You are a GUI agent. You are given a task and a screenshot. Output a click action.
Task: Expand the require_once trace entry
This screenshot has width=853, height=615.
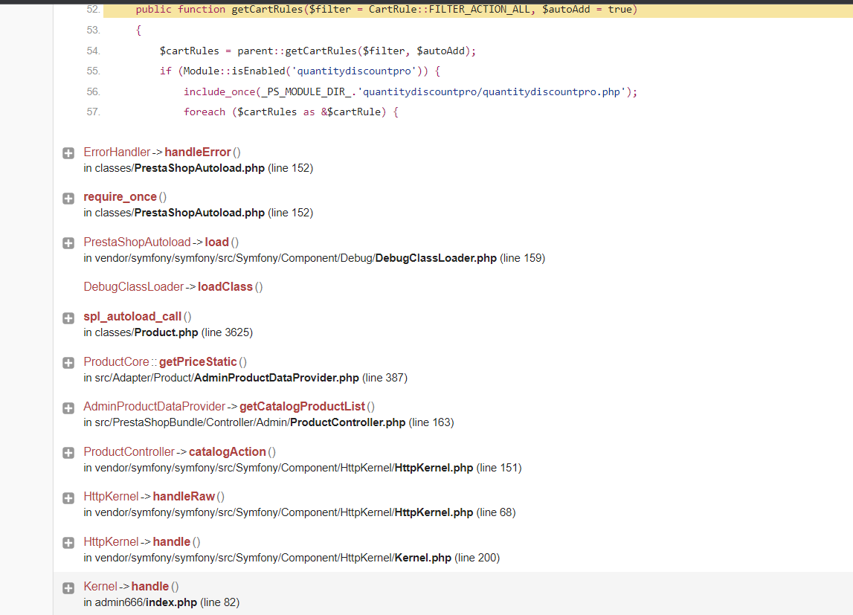point(68,199)
